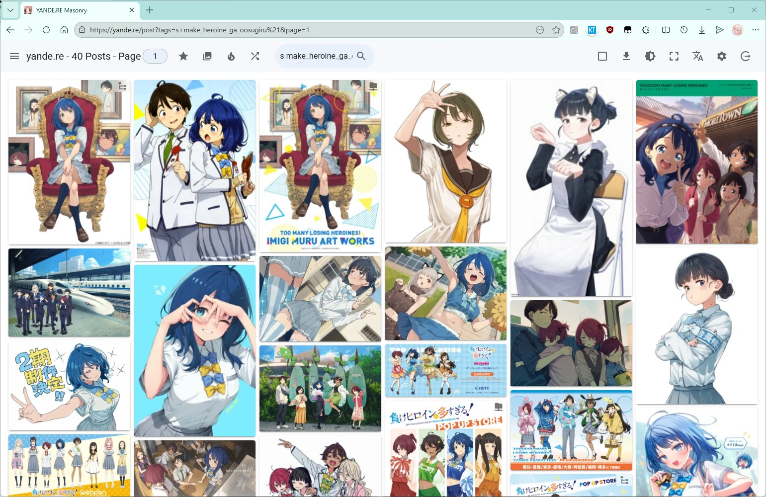The height and width of the screenshot is (497, 766).
Task: Click the screen icon on Art Works thumbnail
Action: click(373, 87)
